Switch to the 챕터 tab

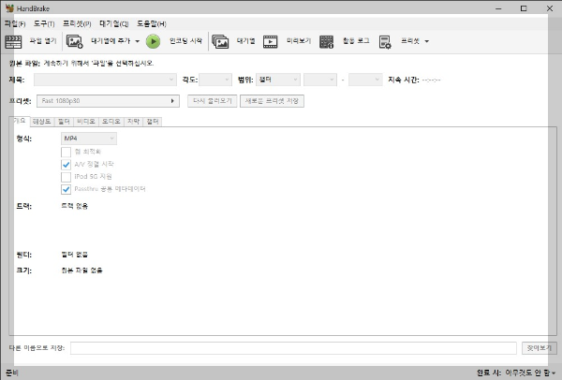click(153, 122)
